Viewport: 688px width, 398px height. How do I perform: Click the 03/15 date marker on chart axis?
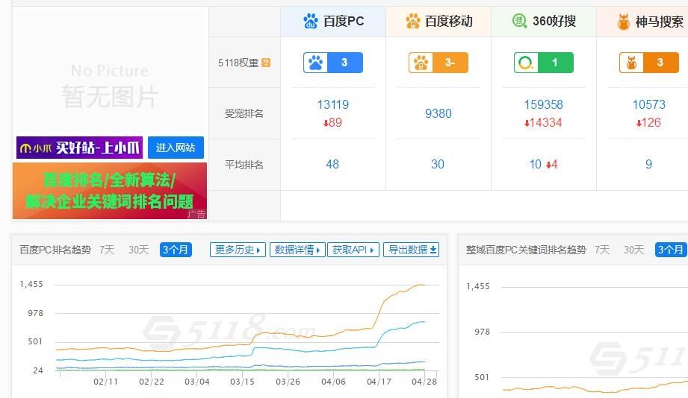[242, 382]
